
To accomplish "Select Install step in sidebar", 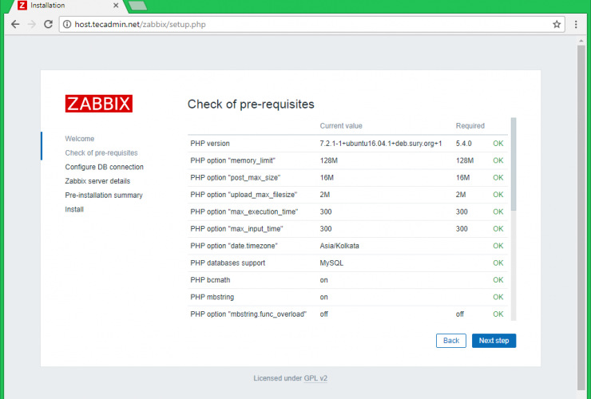I will pos(74,210).
